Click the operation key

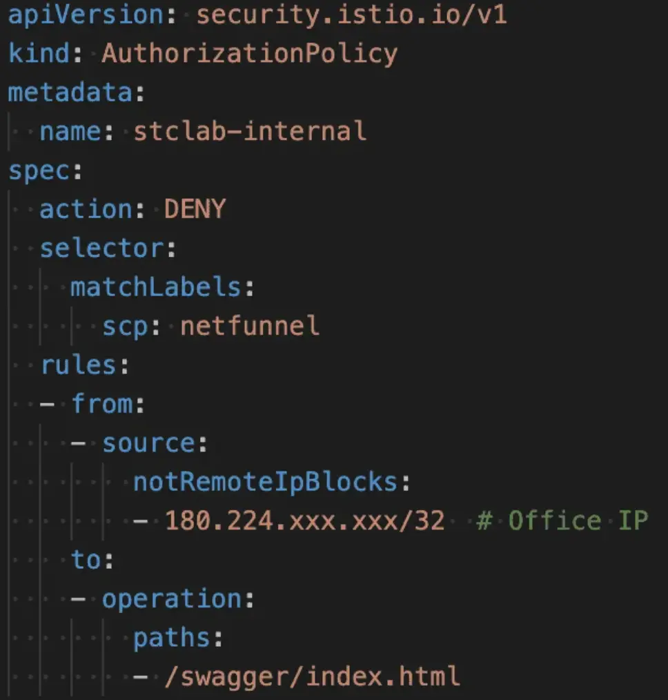[x=171, y=599]
